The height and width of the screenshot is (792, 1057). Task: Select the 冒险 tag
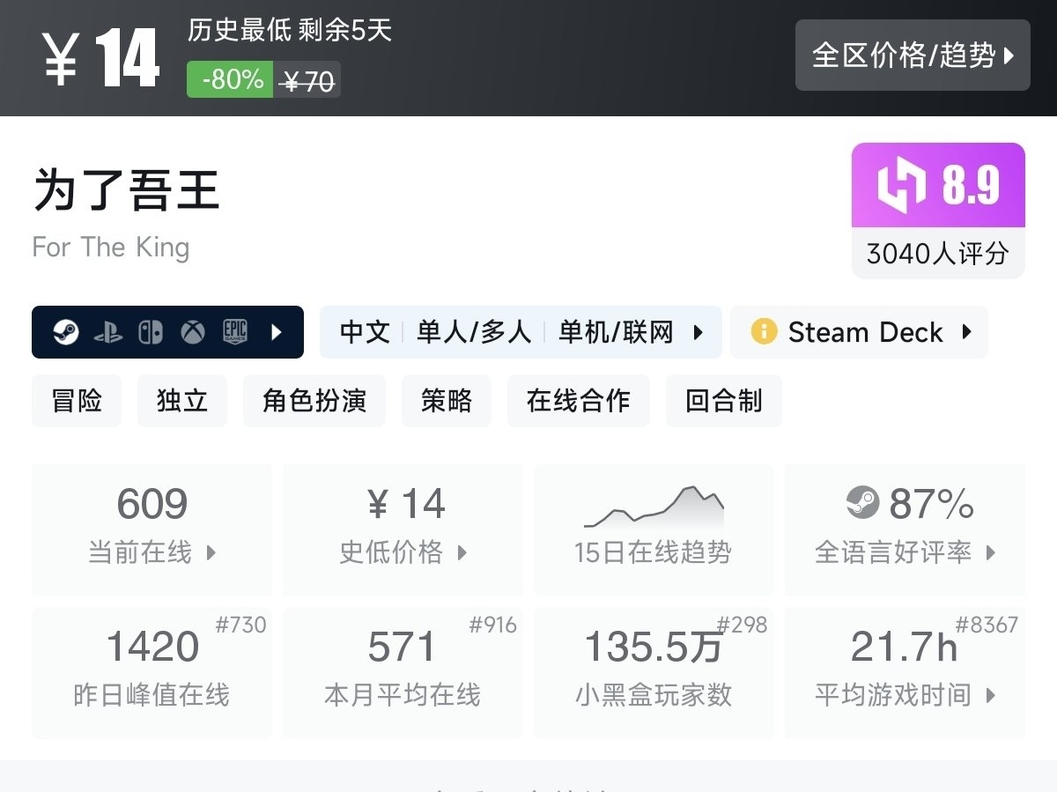point(77,401)
